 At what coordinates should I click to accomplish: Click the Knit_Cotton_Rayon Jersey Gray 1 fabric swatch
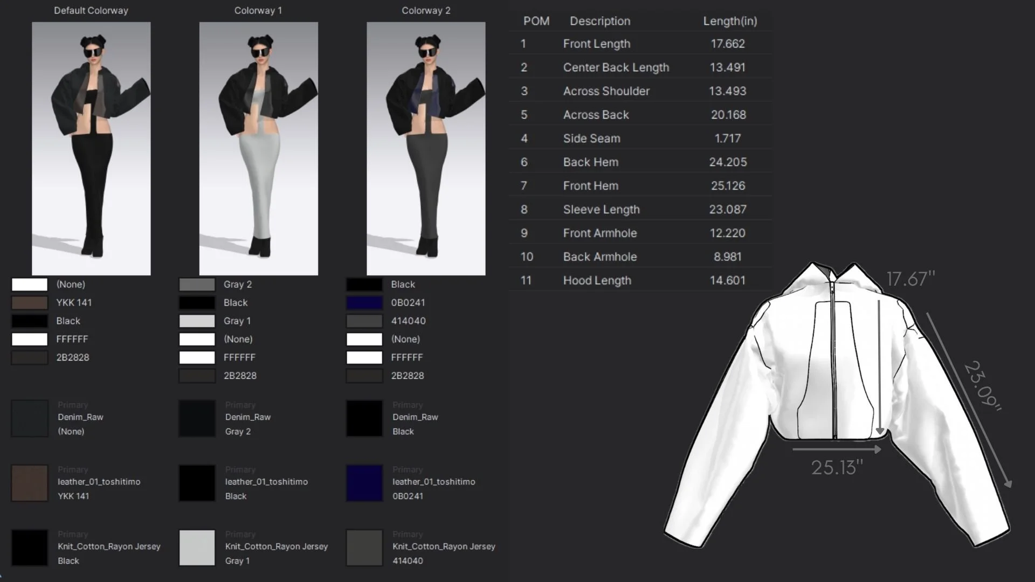197,548
